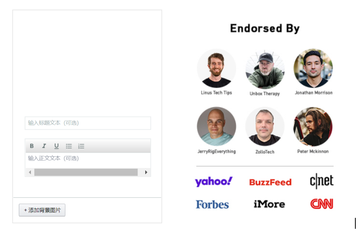Viewport: 362px width, 235px height.
Task: Click the horizontal scrollbar thumb
Action: 86,172
